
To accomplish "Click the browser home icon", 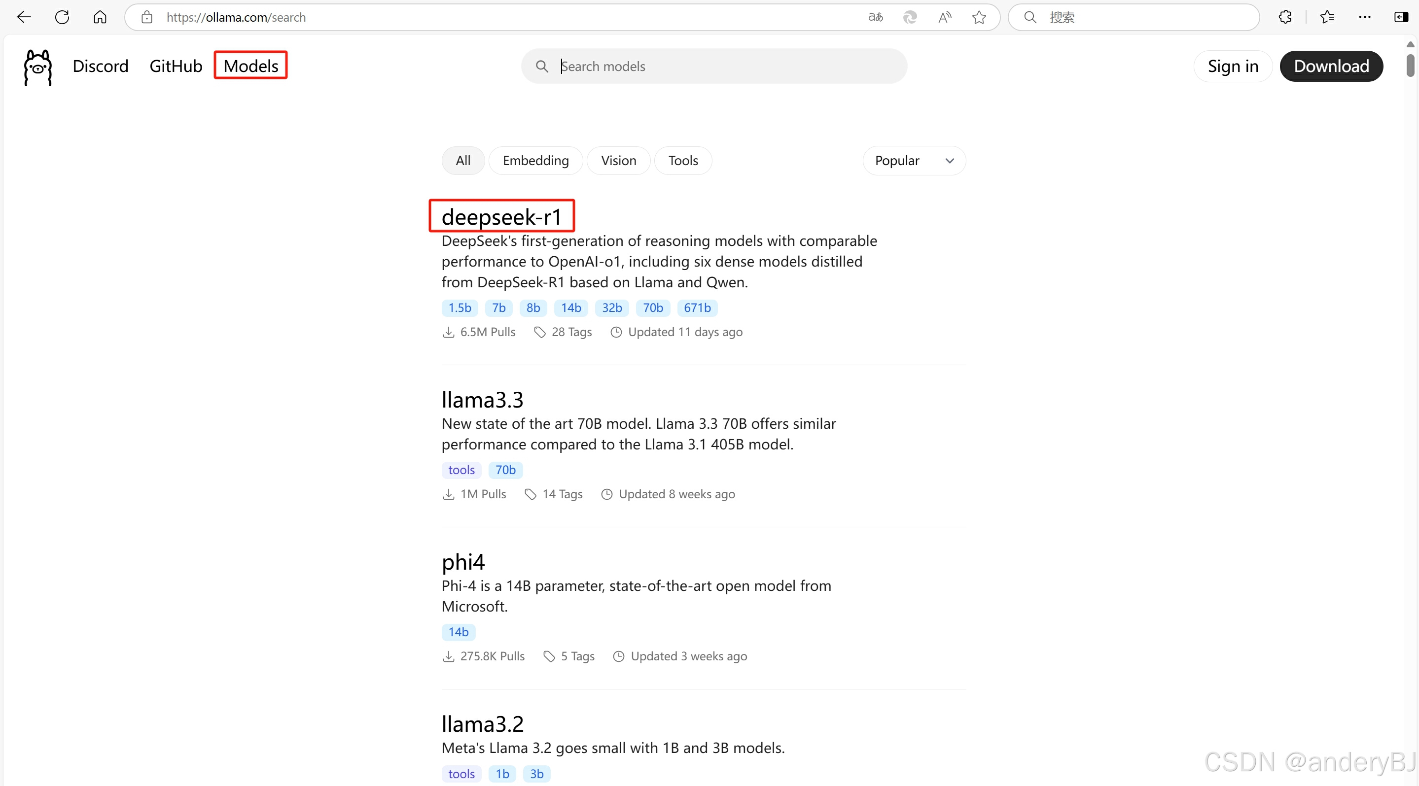I will click(100, 17).
